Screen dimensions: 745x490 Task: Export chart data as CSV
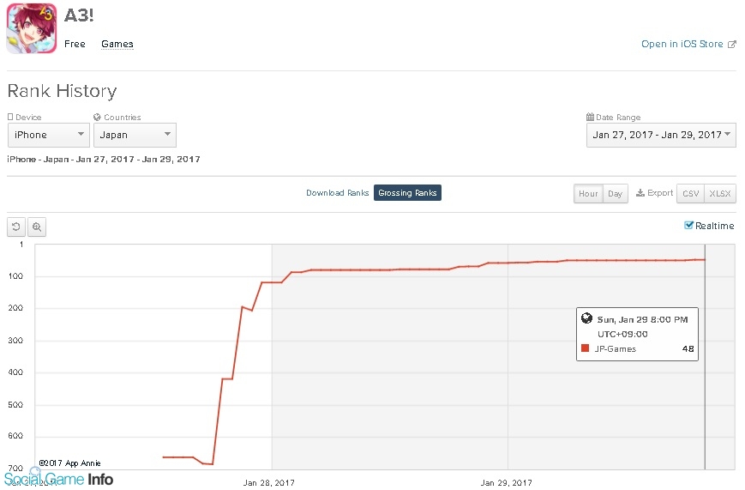[690, 194]
